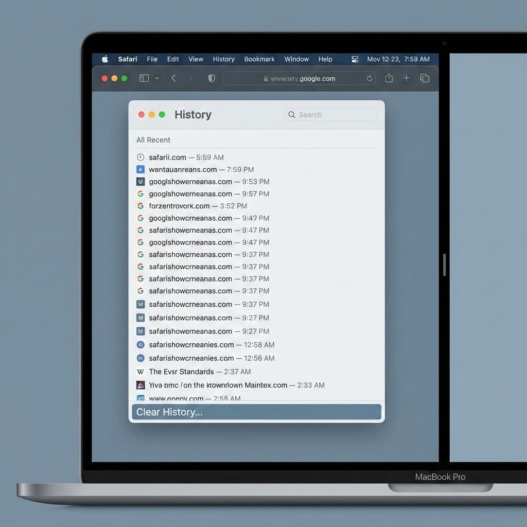Reload page using the refresh icon
The height and width of the screenshot is (527, 527).
coord(369,79)
